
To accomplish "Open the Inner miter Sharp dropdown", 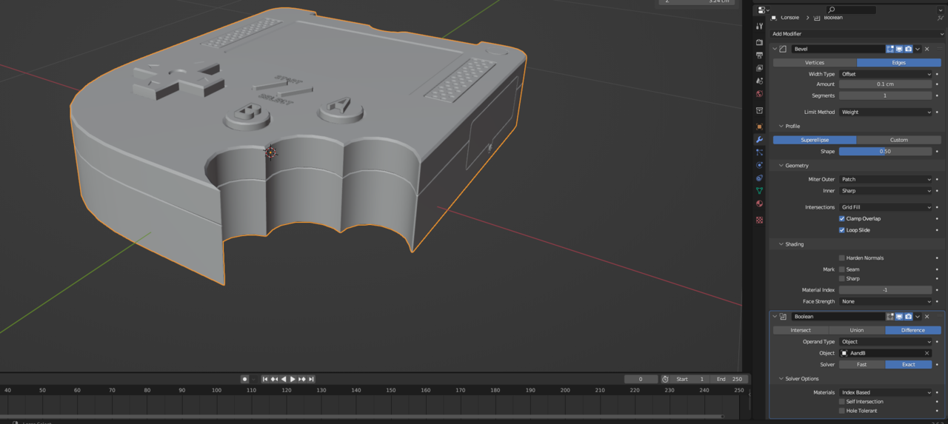I will click(886, 191).
